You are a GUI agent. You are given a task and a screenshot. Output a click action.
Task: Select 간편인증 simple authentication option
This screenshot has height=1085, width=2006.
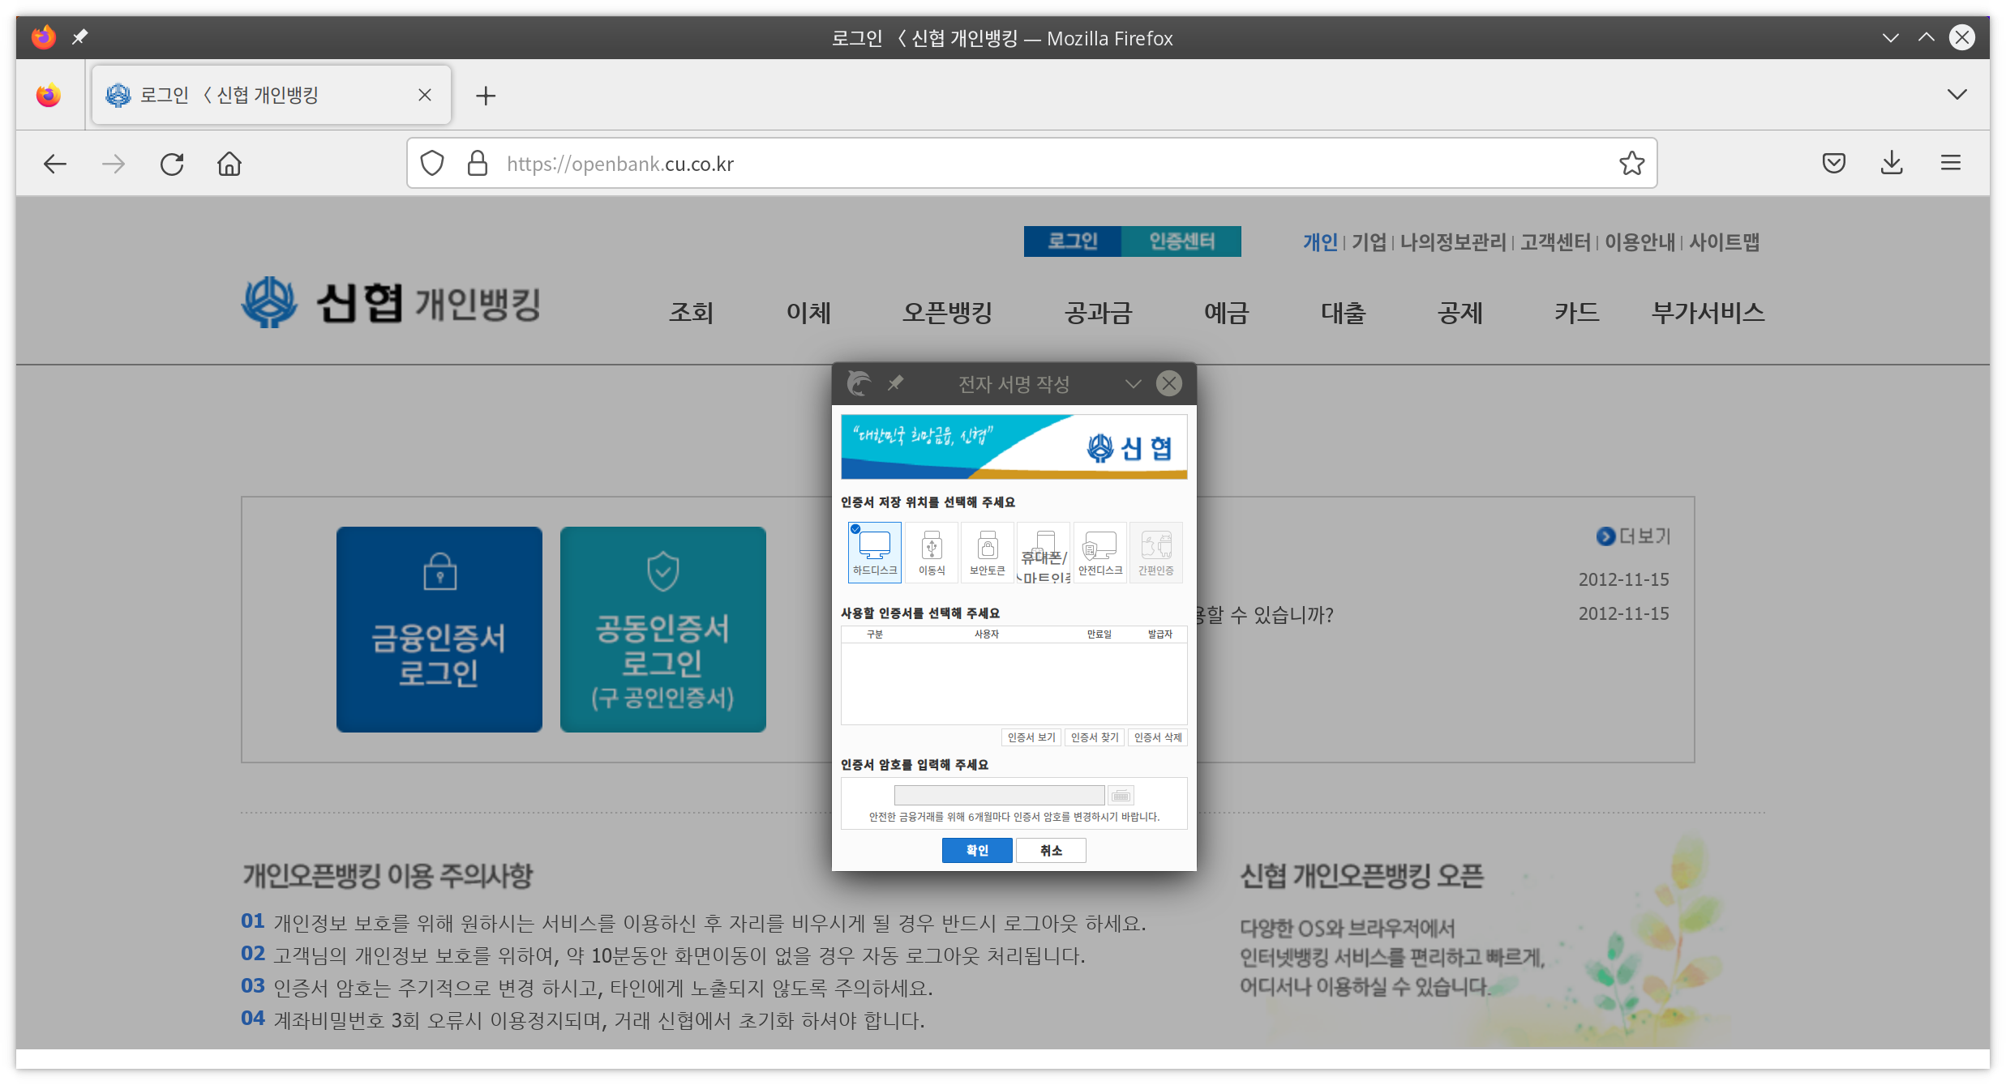pos(1156,552)
